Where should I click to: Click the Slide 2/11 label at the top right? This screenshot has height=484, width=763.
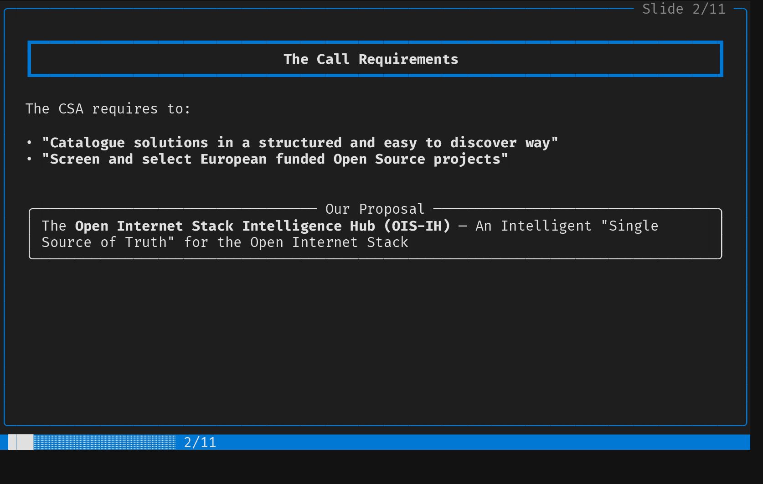(683, 9)
